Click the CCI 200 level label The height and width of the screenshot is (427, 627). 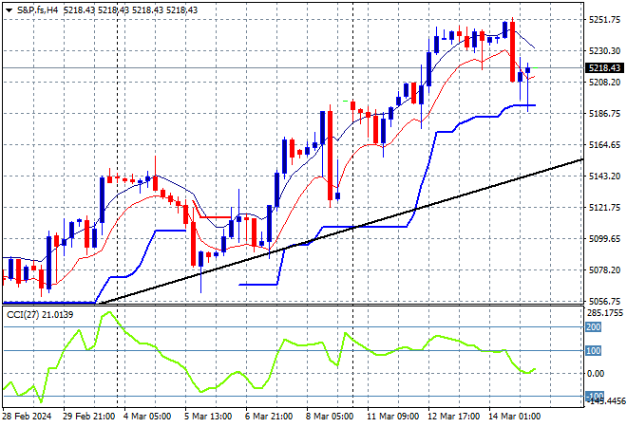(594, 326)
